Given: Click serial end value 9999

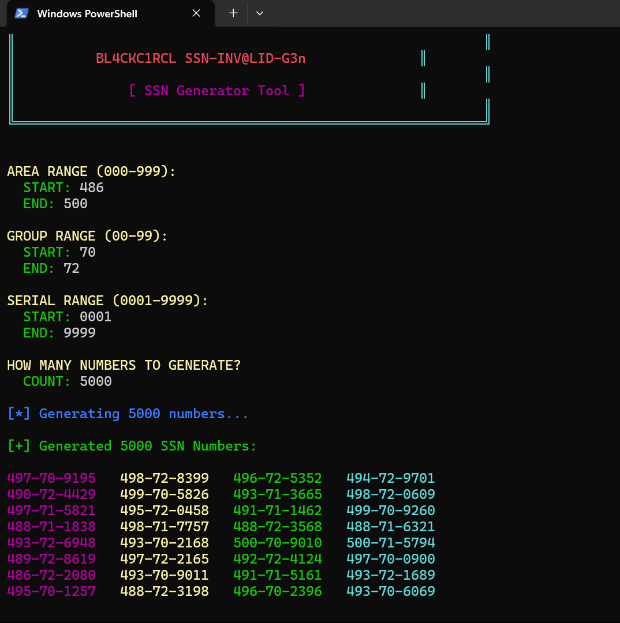Looking at the screenshot, I should click(x=80, y=333).
